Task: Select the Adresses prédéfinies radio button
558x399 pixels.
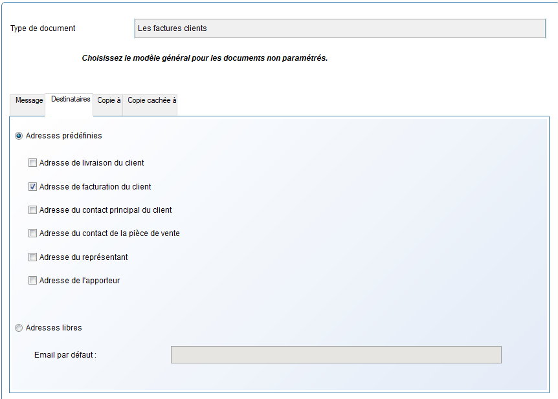Action: point(19,136)
